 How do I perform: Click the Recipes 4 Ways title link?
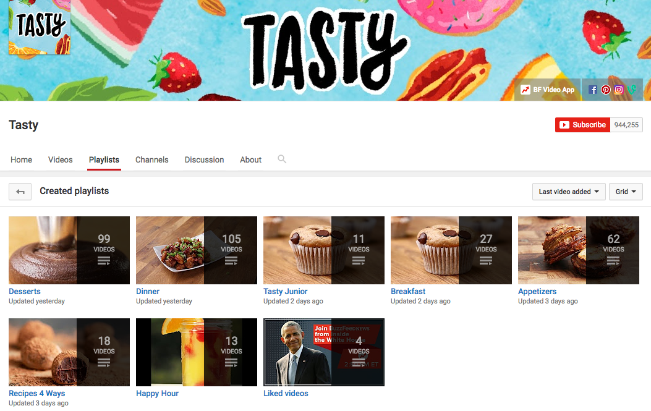[x=37, y=394]
